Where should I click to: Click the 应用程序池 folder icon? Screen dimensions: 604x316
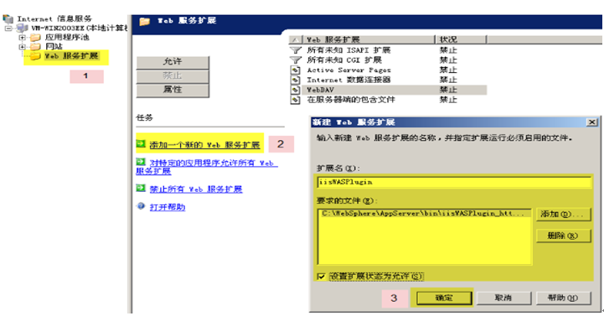35,38
